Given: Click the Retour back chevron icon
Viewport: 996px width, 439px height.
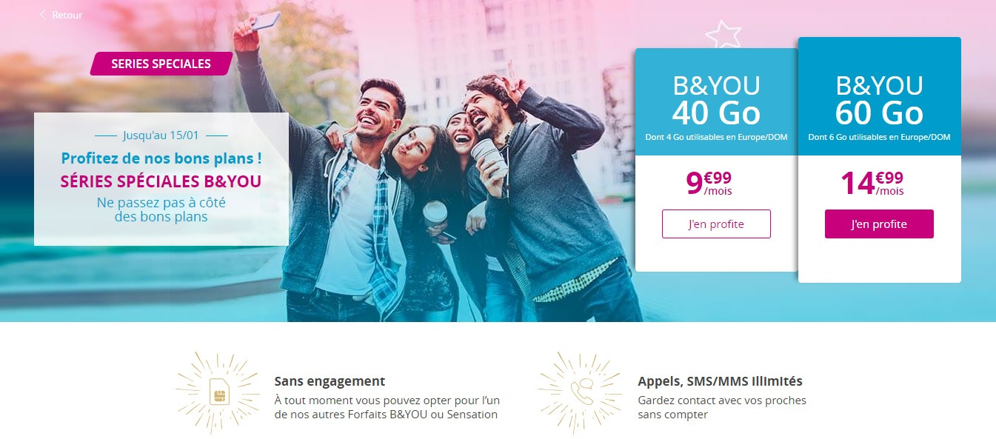Looking at the screenshot, I should pos(42,15).
